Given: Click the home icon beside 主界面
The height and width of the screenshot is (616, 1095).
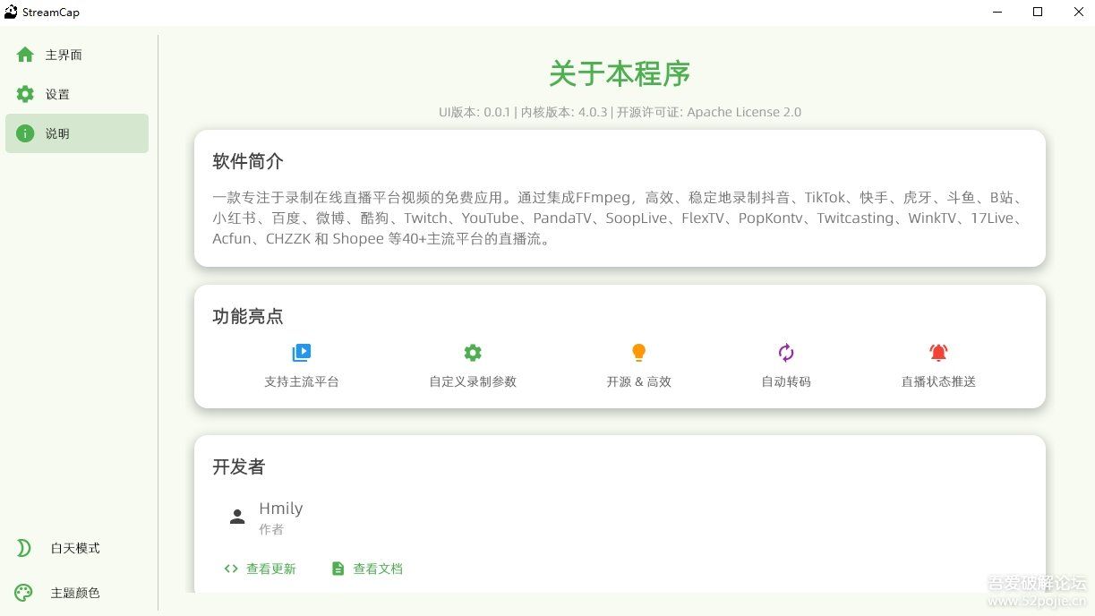Looking at the screenshot, I should coord(25,55).
